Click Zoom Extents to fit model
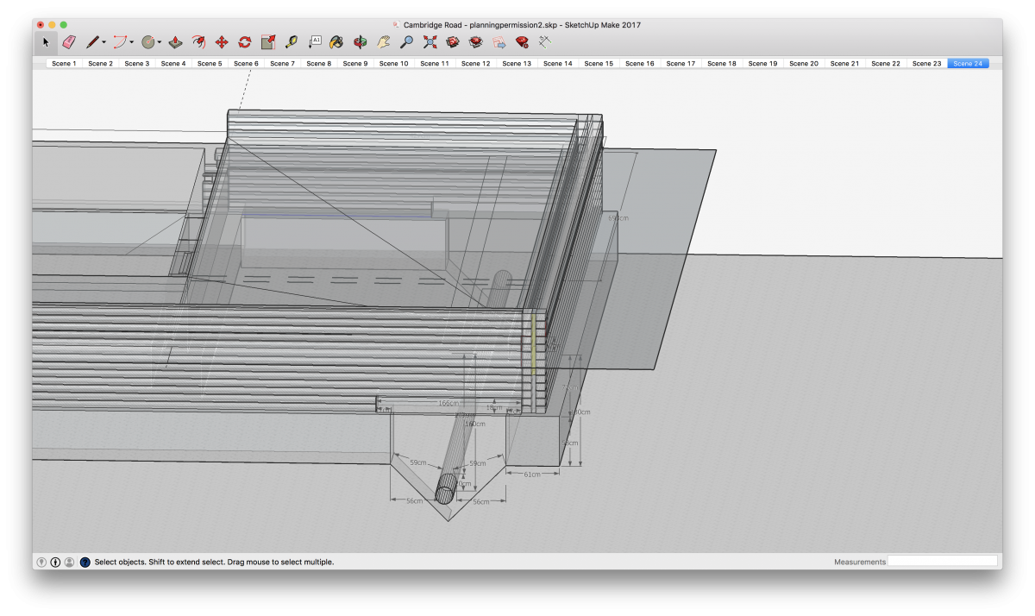Image resolution: width=1035 pixels, height=616 pixels. pyautogui.click(x=430, y=41)
